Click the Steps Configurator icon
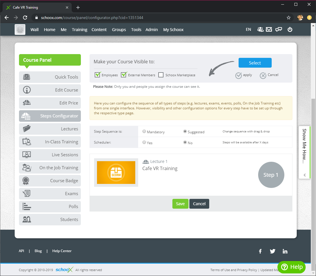 pos(26,116)
